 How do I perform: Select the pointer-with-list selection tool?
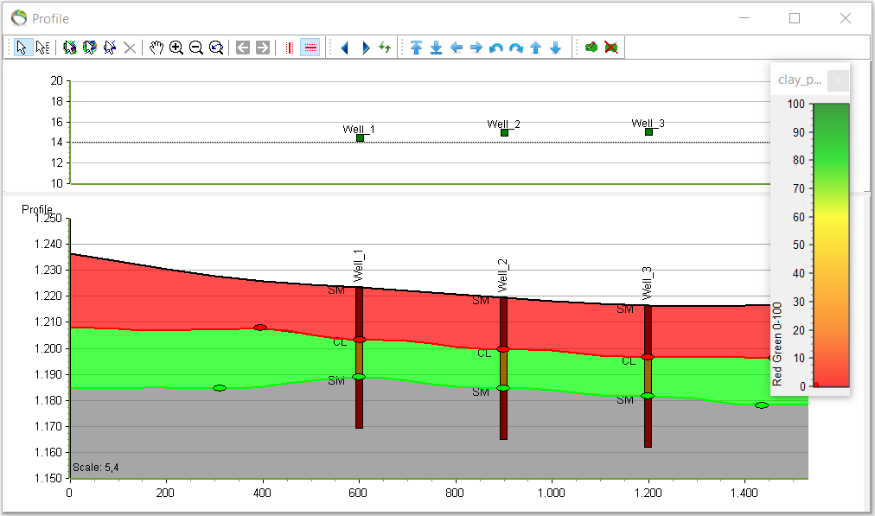click(x=42, y=48)
